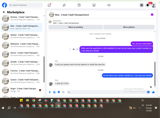The height and width of the screenshot is (118, 160).
Task: Click the 'Could you please send me' message
Action: point(80,65)
